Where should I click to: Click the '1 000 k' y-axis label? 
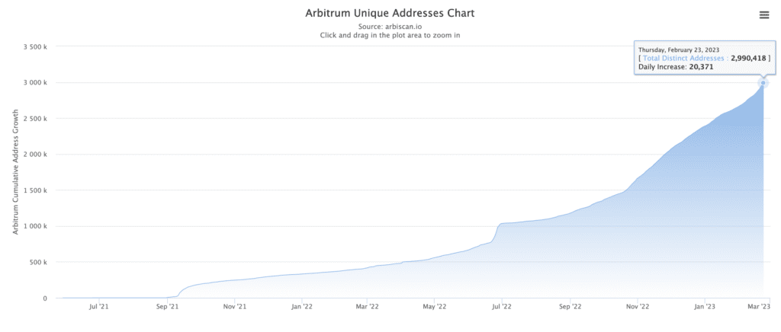click(x=35, y=227)
